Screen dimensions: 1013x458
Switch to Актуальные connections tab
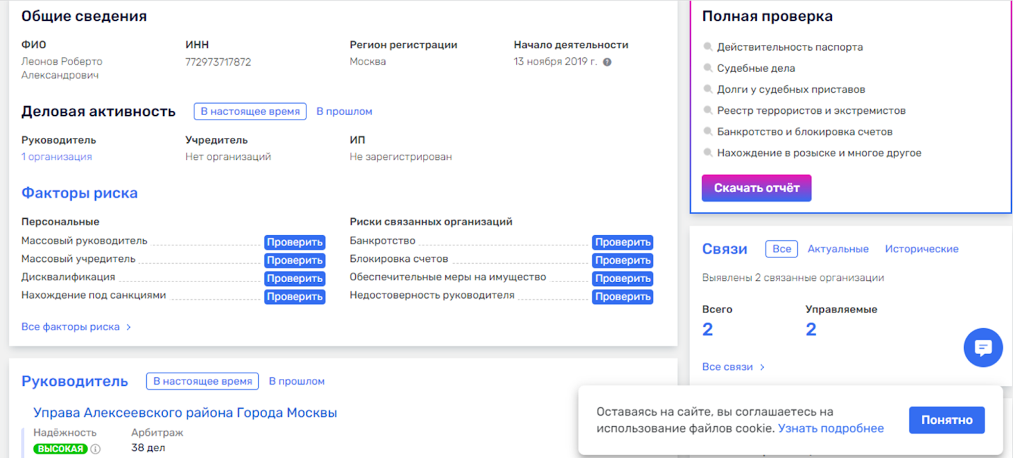point(838,249)
